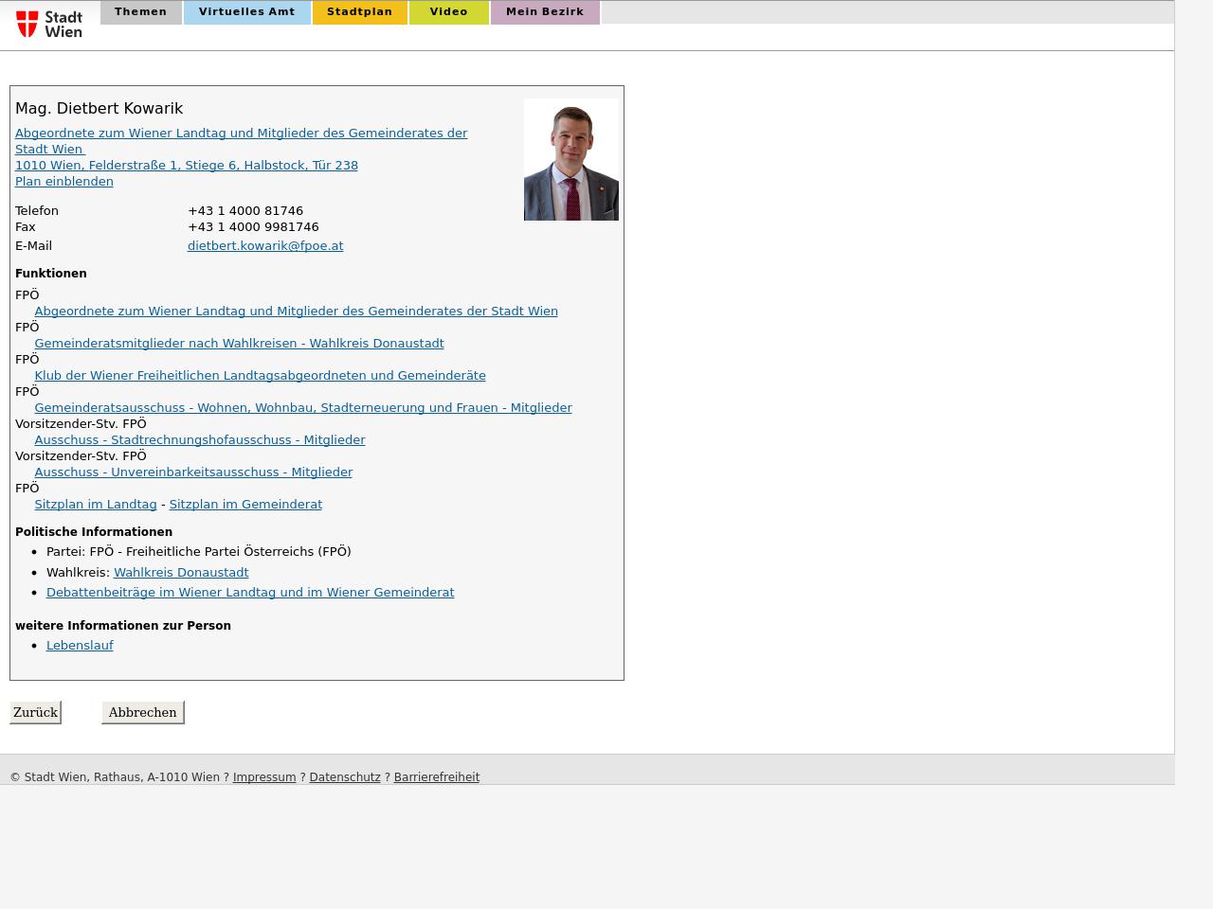The image size is (1213, 909).
Task: Open the Themen tab
Action: click(x=140, y=12)
